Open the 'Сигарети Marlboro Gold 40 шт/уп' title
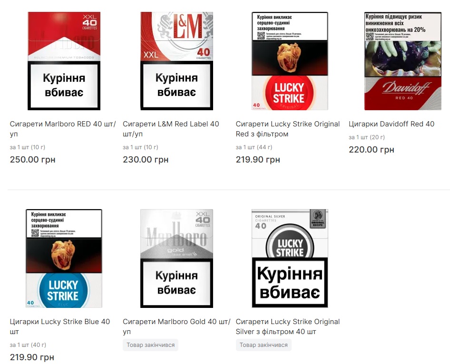The width and height of the screenshot is (450, 364). (x=176, y=326)
